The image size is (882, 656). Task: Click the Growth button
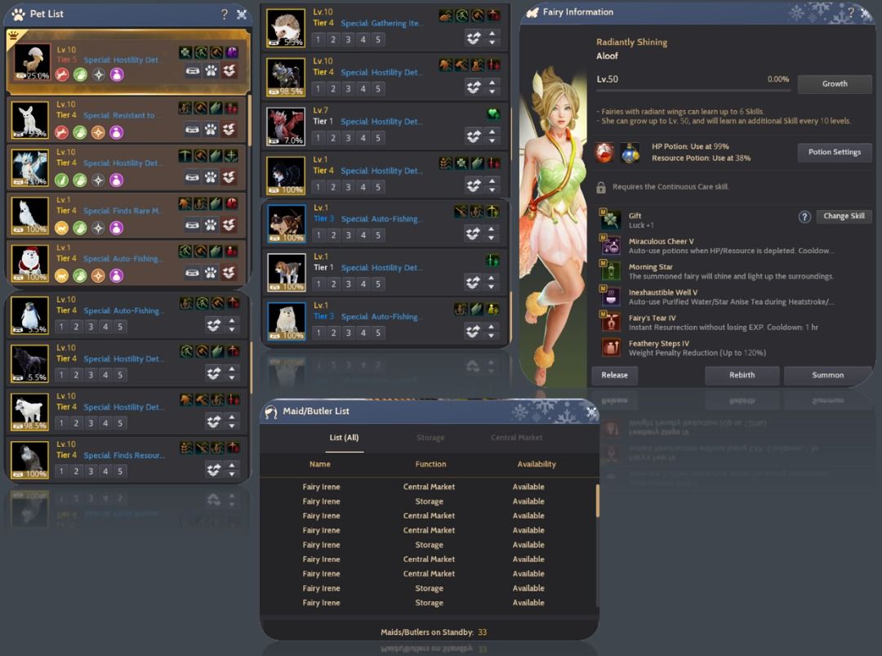835,84
